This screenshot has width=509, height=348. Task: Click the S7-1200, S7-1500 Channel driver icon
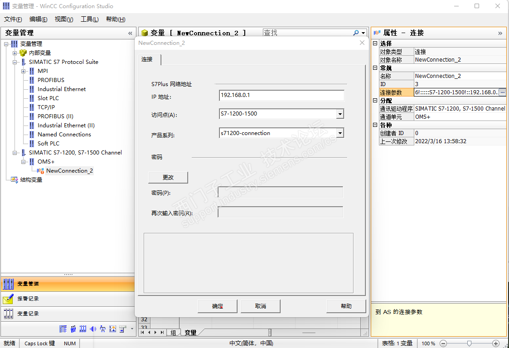click(24, 153)
